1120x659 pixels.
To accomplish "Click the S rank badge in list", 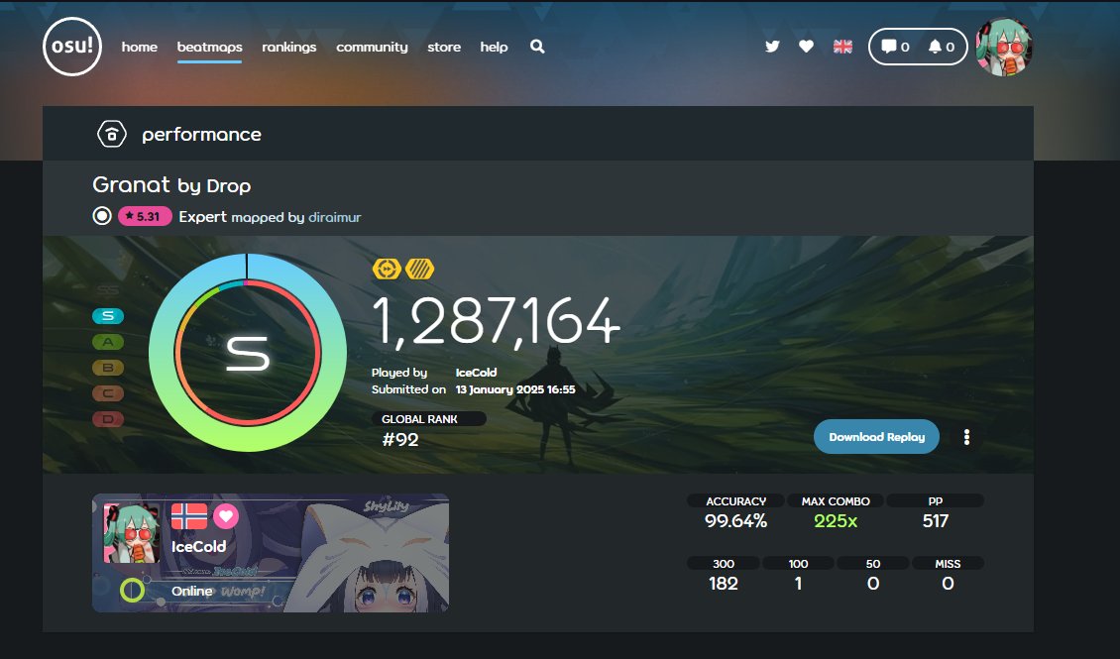I will tap(108, 315).
